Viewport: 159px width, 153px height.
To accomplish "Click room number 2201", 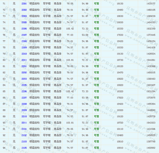I will click(x=24, y=66).
